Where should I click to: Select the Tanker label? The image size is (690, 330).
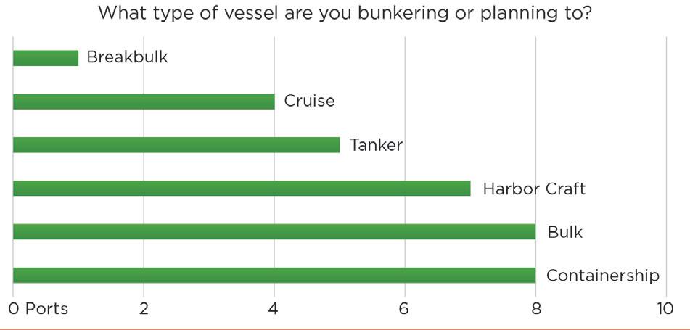coord(376,145)
